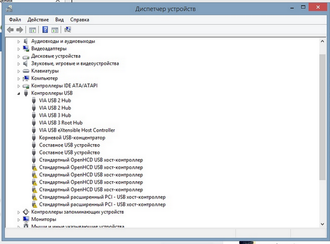Click the vertical scrollbar down arrow
This screenshot has width=330, height=244.
pos(322,224)
